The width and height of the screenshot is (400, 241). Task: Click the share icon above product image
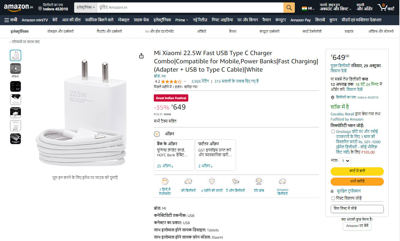141,56
